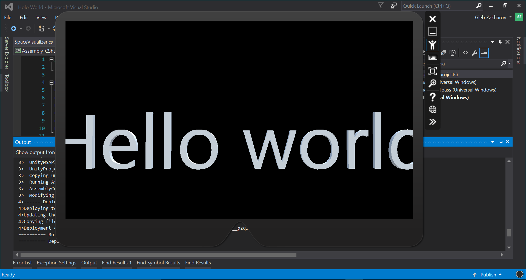This screenshot has width=526, height=280.
Task: Click the View Code icon in Solution Explorer
Action: tap(465, 53)
